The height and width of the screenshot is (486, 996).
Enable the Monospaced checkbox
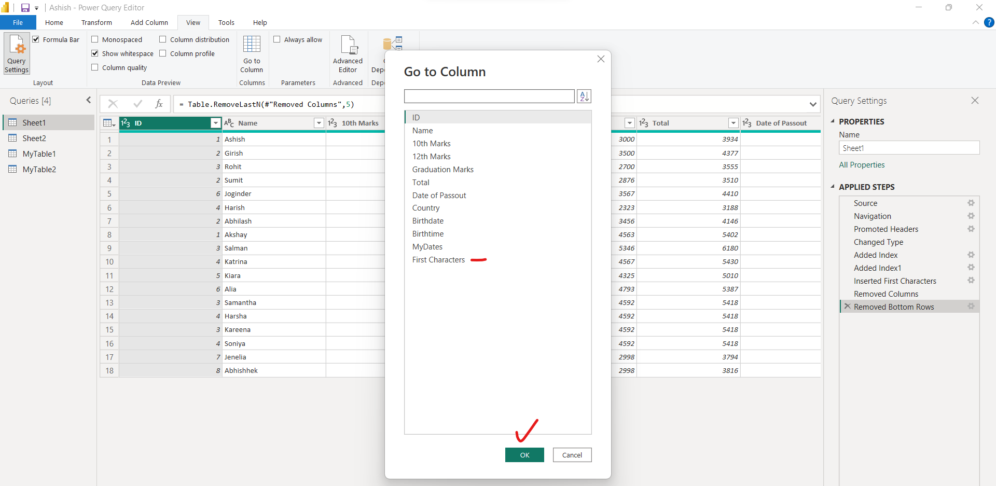(95, 39)
